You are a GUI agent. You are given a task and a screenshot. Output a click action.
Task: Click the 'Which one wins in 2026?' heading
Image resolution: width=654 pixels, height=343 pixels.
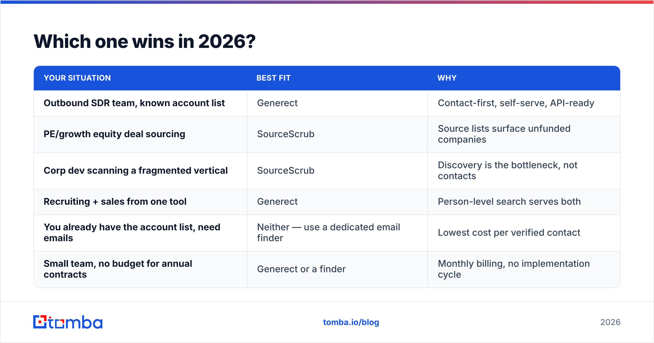pos(145,41)
